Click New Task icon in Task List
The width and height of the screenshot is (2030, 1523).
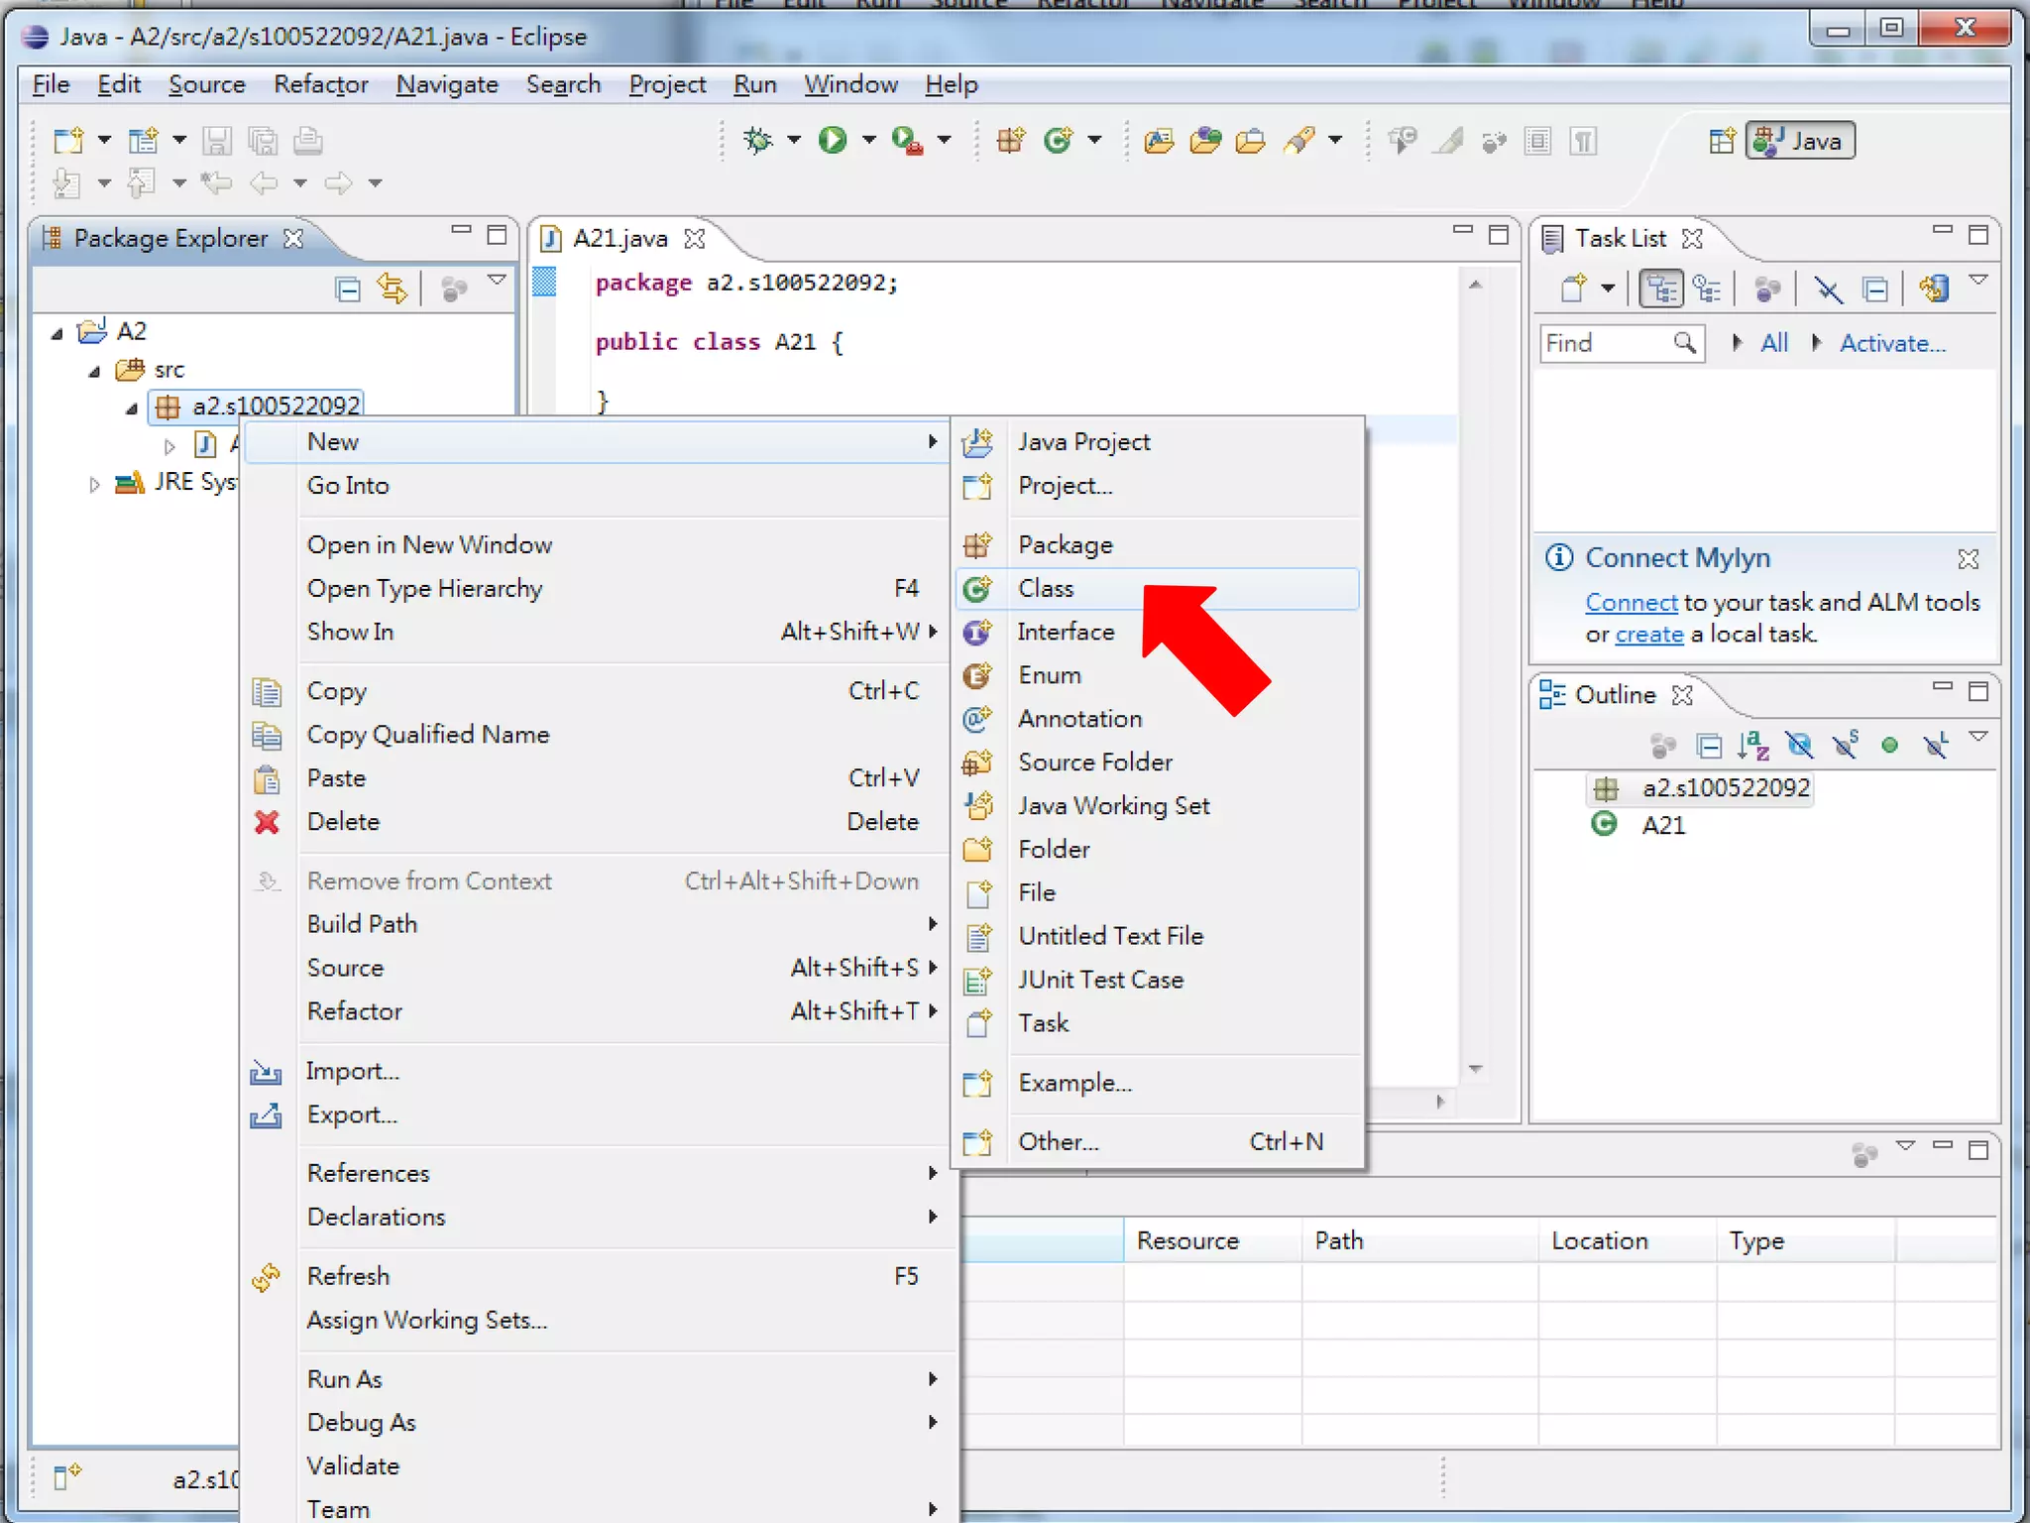[x=1574, y=290]
